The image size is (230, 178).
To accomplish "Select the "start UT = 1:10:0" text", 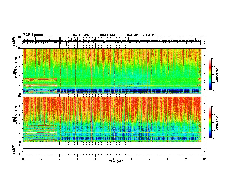I will point(140,35).
